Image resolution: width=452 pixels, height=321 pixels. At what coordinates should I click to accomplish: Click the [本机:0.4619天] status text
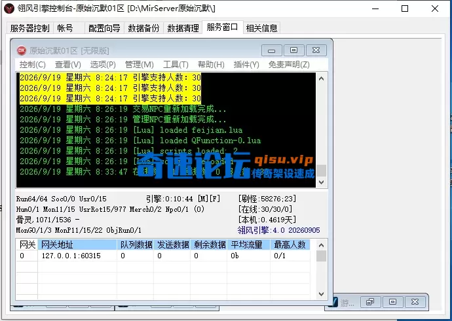click(x=267, y=220)
